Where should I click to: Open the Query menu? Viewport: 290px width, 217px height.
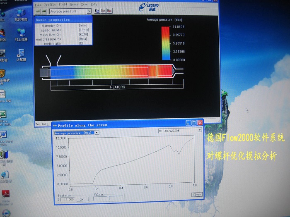point(74,4)
